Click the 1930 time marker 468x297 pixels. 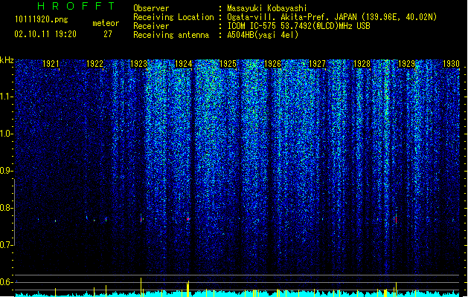pos(451,64)
